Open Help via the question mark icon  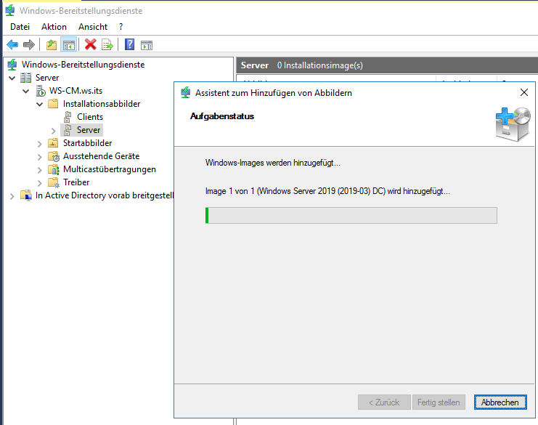(x=129, y=44)
